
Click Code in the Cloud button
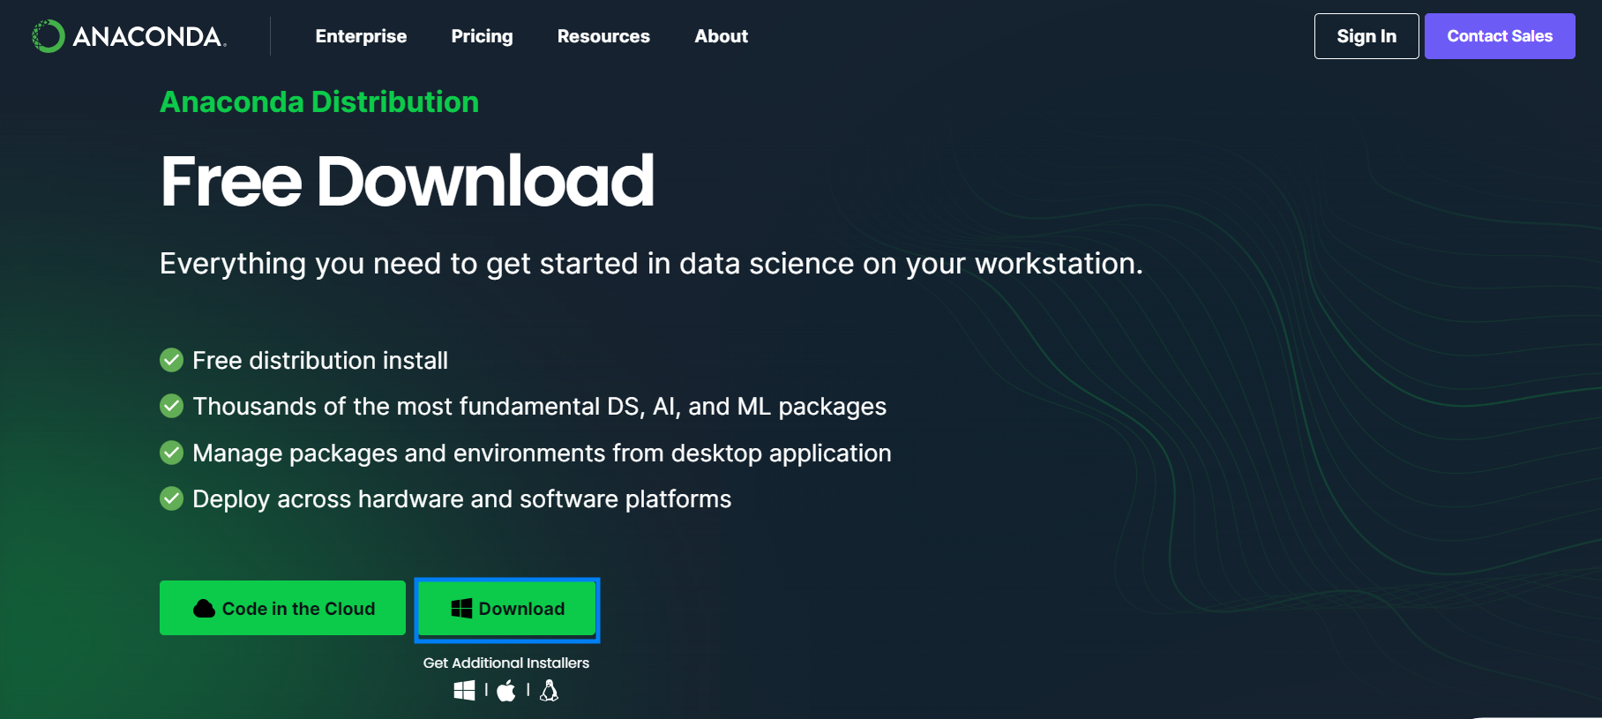(x=282, y=608)
